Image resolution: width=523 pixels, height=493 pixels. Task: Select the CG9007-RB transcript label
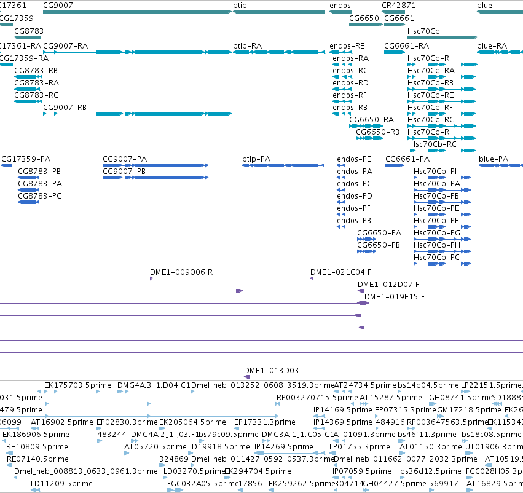point(65,108)
